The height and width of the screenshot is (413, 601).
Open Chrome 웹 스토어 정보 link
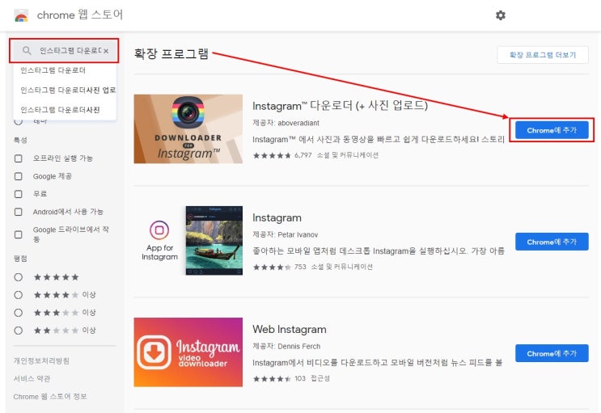[50, 397]
